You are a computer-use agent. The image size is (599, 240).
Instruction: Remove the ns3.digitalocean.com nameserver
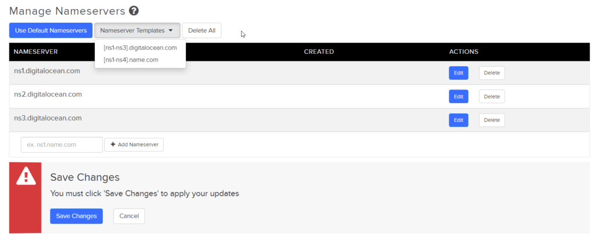click(x=491, y=120)
